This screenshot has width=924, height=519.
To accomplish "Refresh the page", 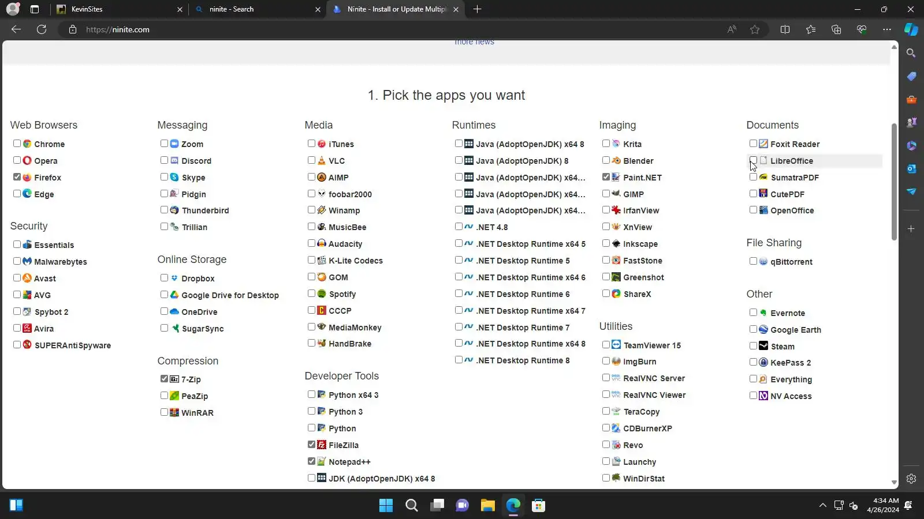I will click(x=42, y=29).
